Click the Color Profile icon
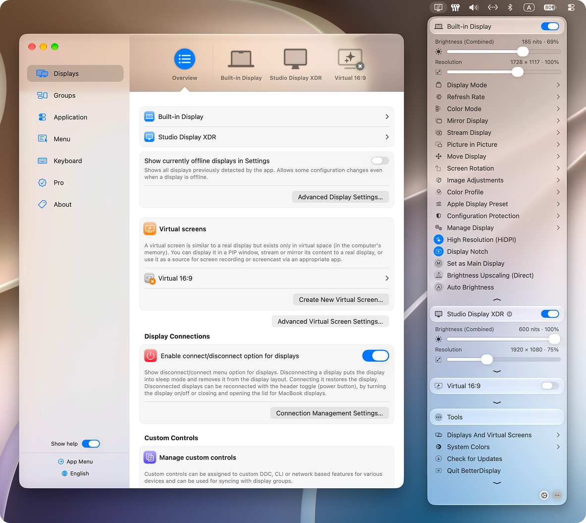Viewport: 586px width, 523px height. pyautogui.click(x=438, y=192)
